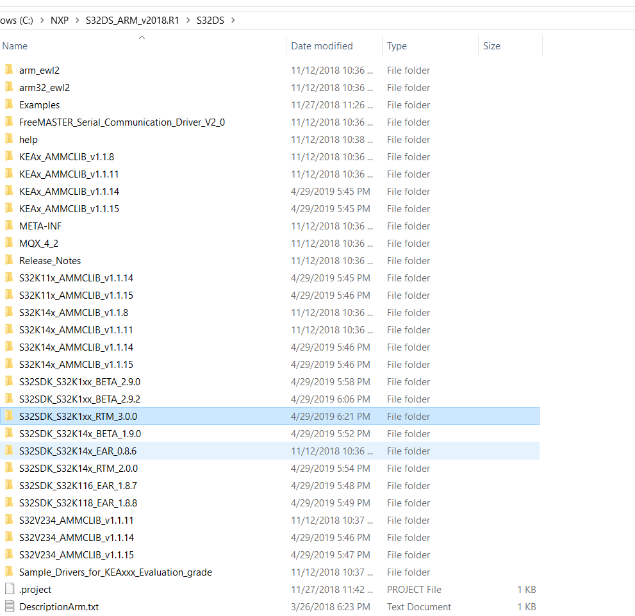The width and height of the screenshot is (635, 616).
Task: Expand the breadcrumb chevron after Windows (C:)
Action: 42,21
